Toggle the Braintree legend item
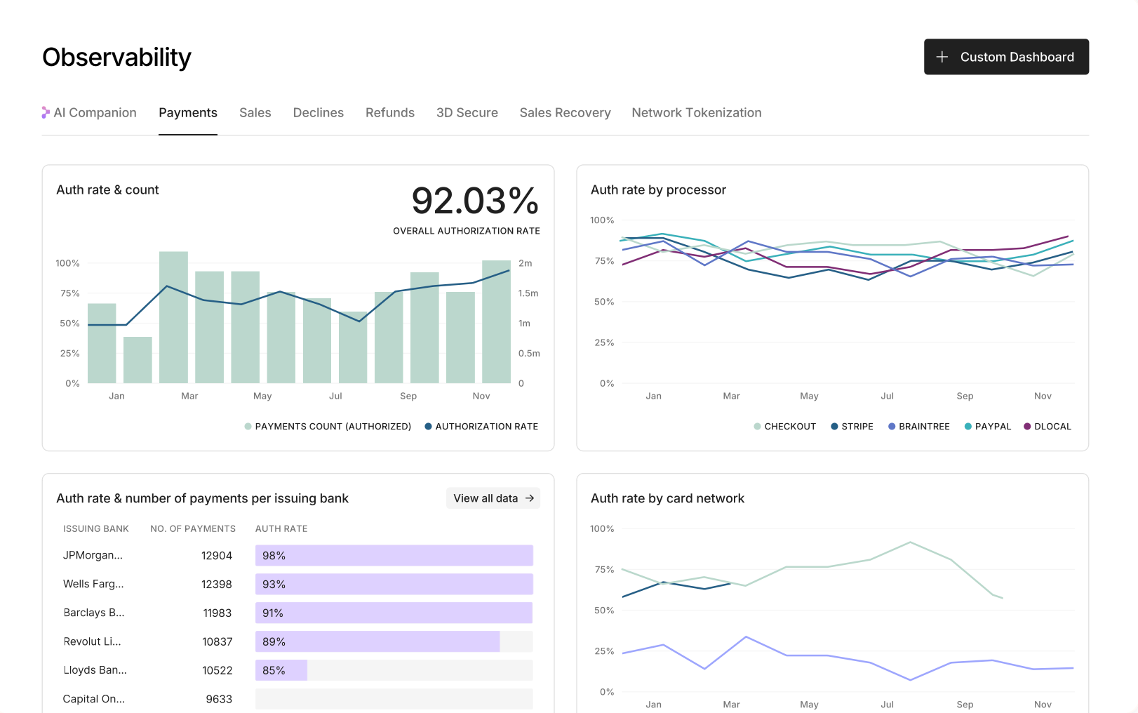This screenshot has width=1138, height=713. (x=919, y=427)
